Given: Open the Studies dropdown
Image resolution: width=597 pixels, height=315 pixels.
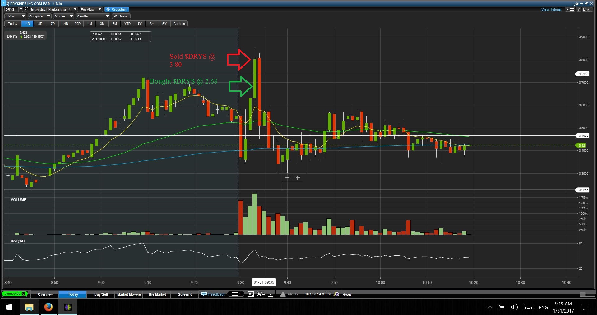Looking at the screenshot, I should click(63, 16).
